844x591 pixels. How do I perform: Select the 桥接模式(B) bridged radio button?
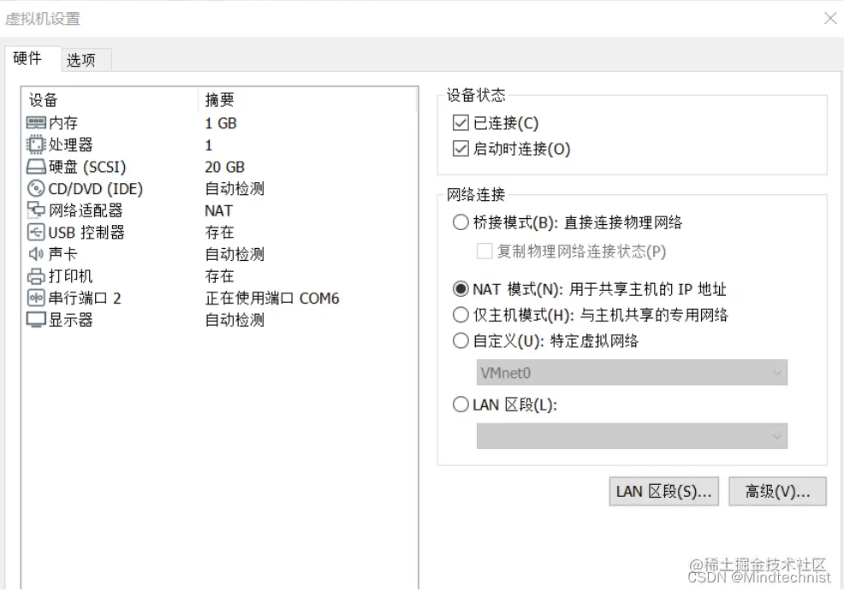pyautogui.click(x=461, y=222)
